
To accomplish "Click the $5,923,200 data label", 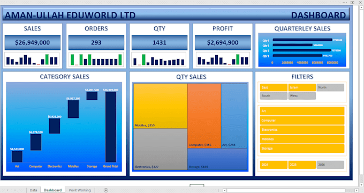I will 55,116.
